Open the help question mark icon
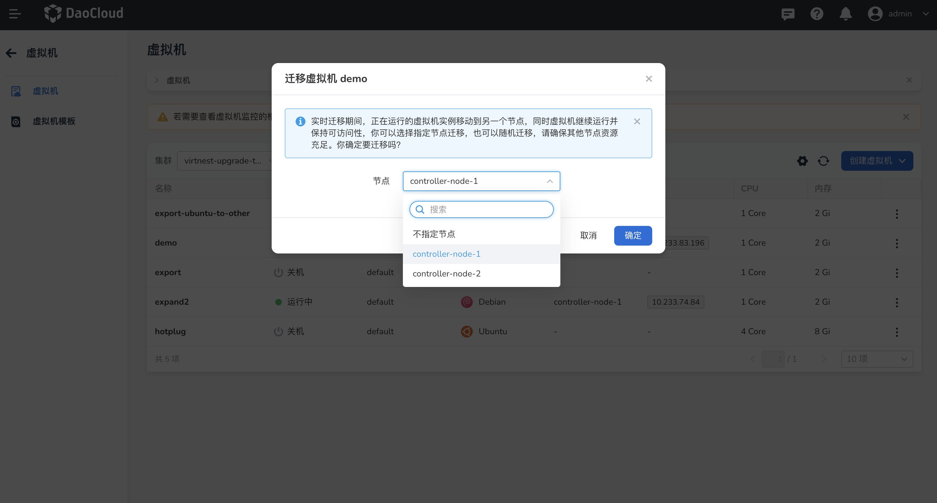Screen dimensions: 937x503 pos(817,14)
